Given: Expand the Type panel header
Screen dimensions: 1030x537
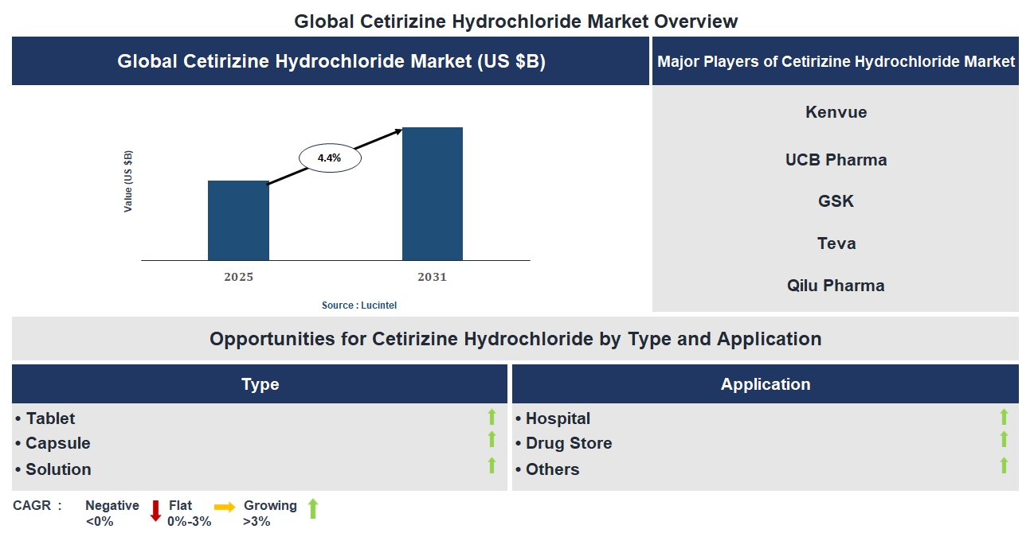Looking at the screenshot, I should point(259,383).
